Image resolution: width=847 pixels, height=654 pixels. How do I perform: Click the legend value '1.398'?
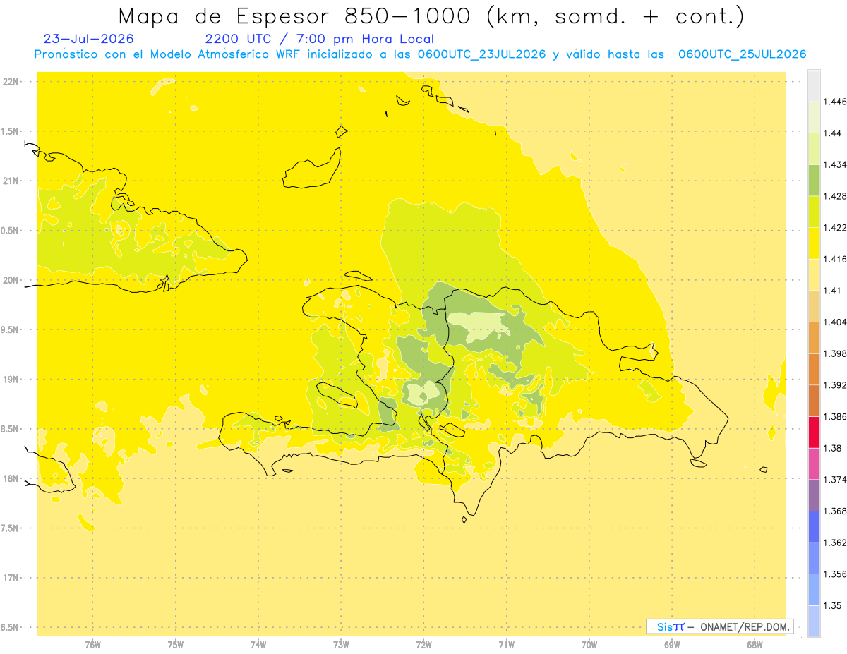coord(834,353)
